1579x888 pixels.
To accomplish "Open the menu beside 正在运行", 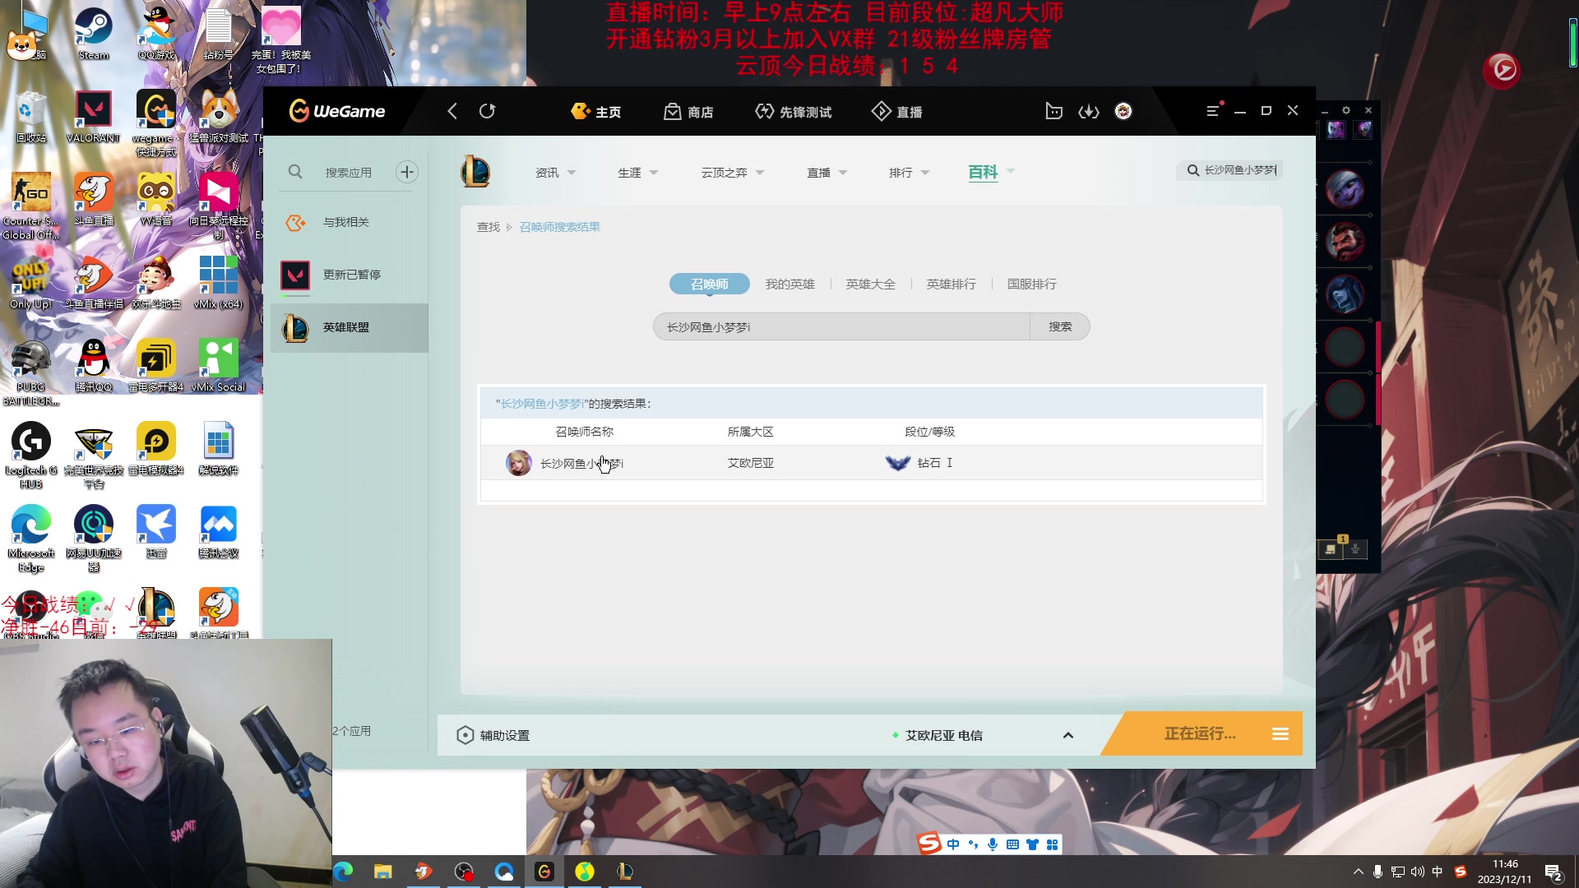I will (x=1280, y=733).
